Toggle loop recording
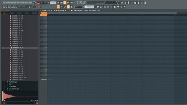Viewport: 187px width, 105px height. (72, 3)
